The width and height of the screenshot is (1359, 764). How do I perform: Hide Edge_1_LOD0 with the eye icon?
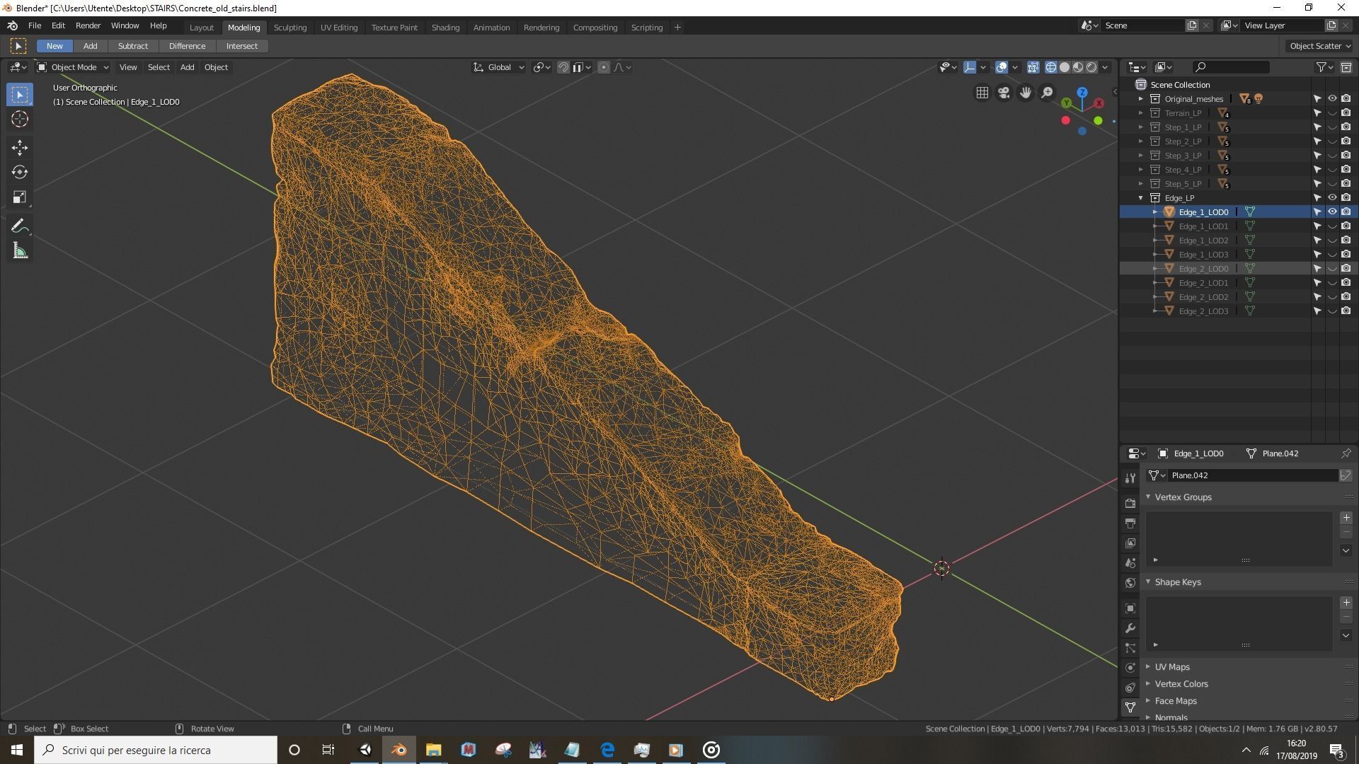(x=1331, y=212)
